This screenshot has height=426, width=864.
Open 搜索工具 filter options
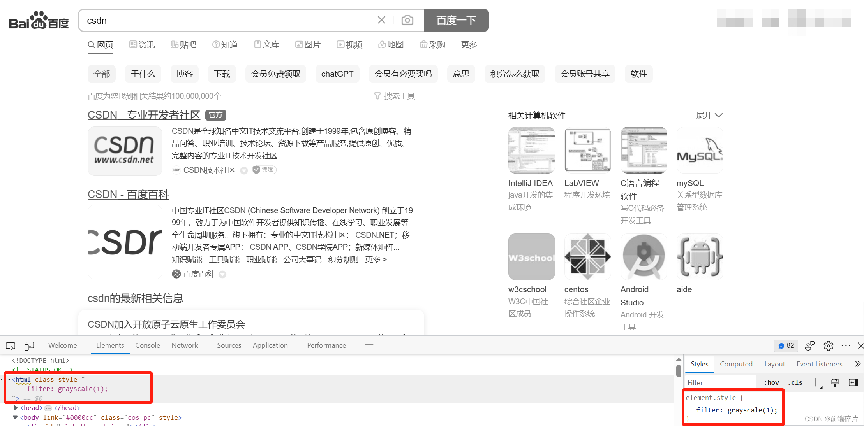[395, 96]
